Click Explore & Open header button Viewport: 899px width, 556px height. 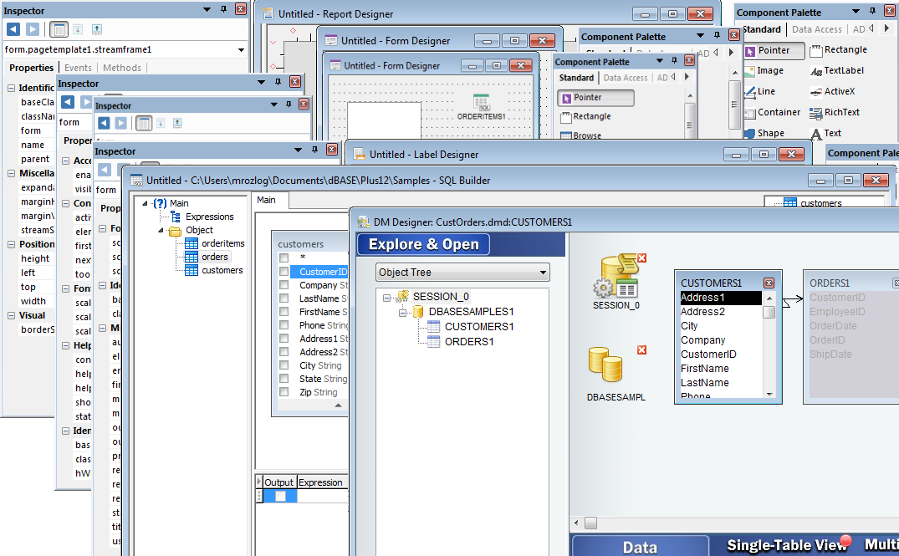423,244
